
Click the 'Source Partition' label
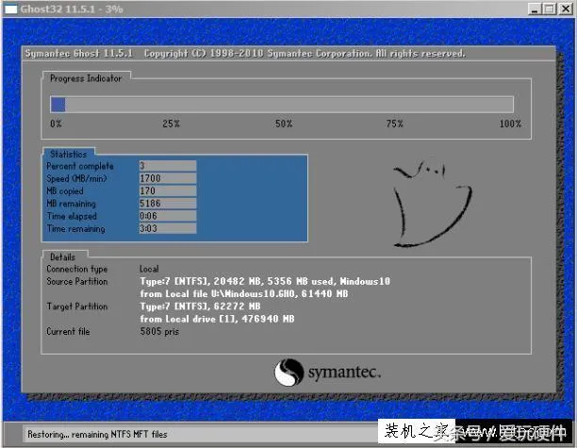pos(77,281)
